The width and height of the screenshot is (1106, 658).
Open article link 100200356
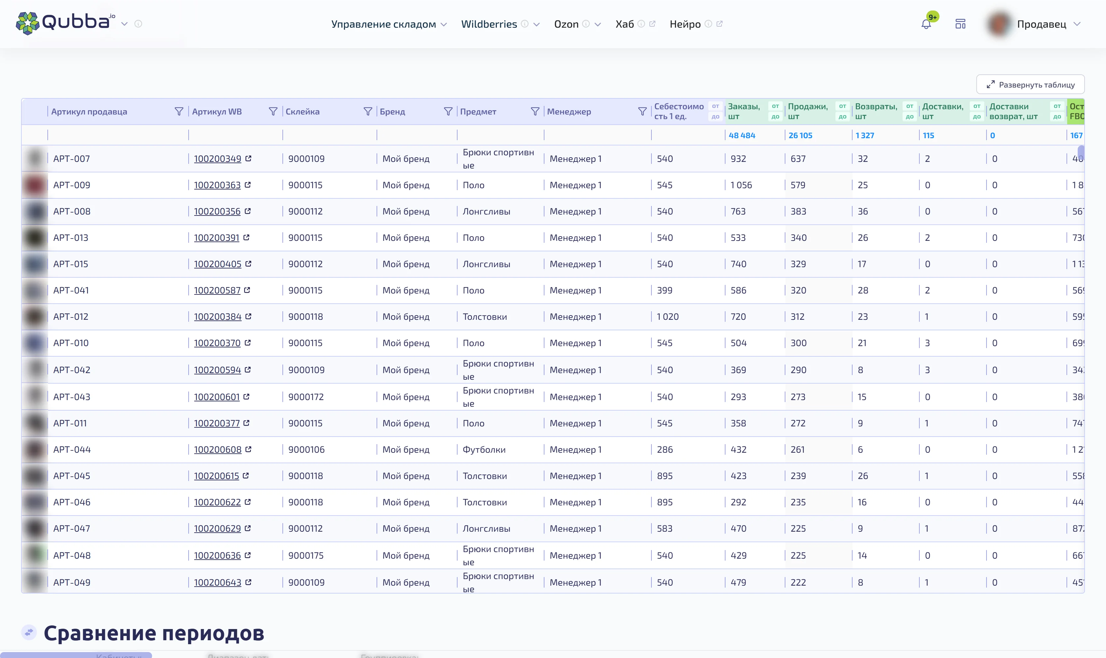[x=217, y=211]
